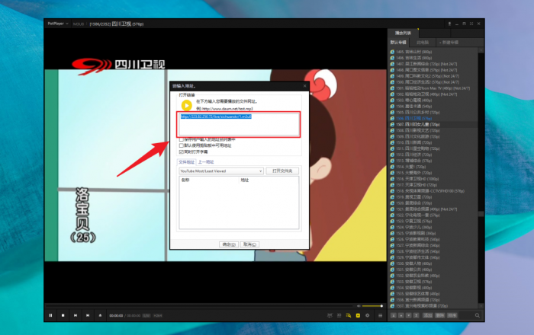Pause playback with the pause button
Image resolution: width=534 pixels, height=335 pixels.
(x=51, y=314)
